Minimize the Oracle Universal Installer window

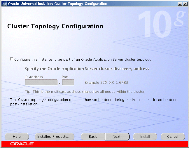coord(180,4)
